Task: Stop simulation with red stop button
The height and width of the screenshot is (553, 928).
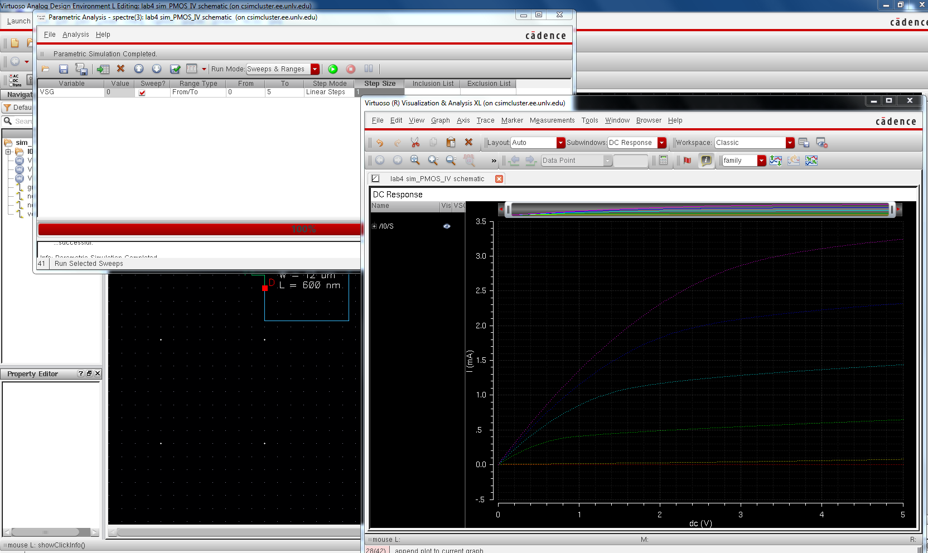Action: tap(351, 69)
